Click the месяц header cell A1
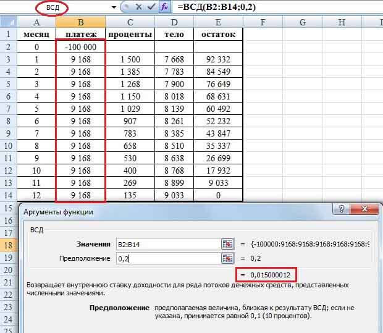This screenshot has height=333, width=383. (x=36, y=35)
